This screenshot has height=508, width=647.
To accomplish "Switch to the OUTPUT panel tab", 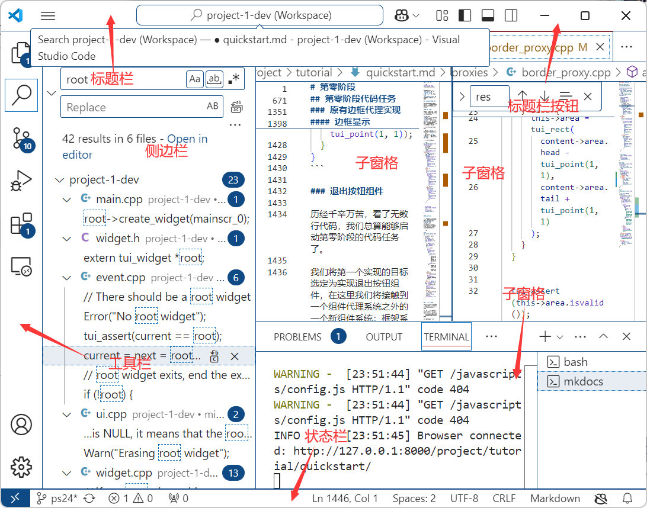I will 384,337.
